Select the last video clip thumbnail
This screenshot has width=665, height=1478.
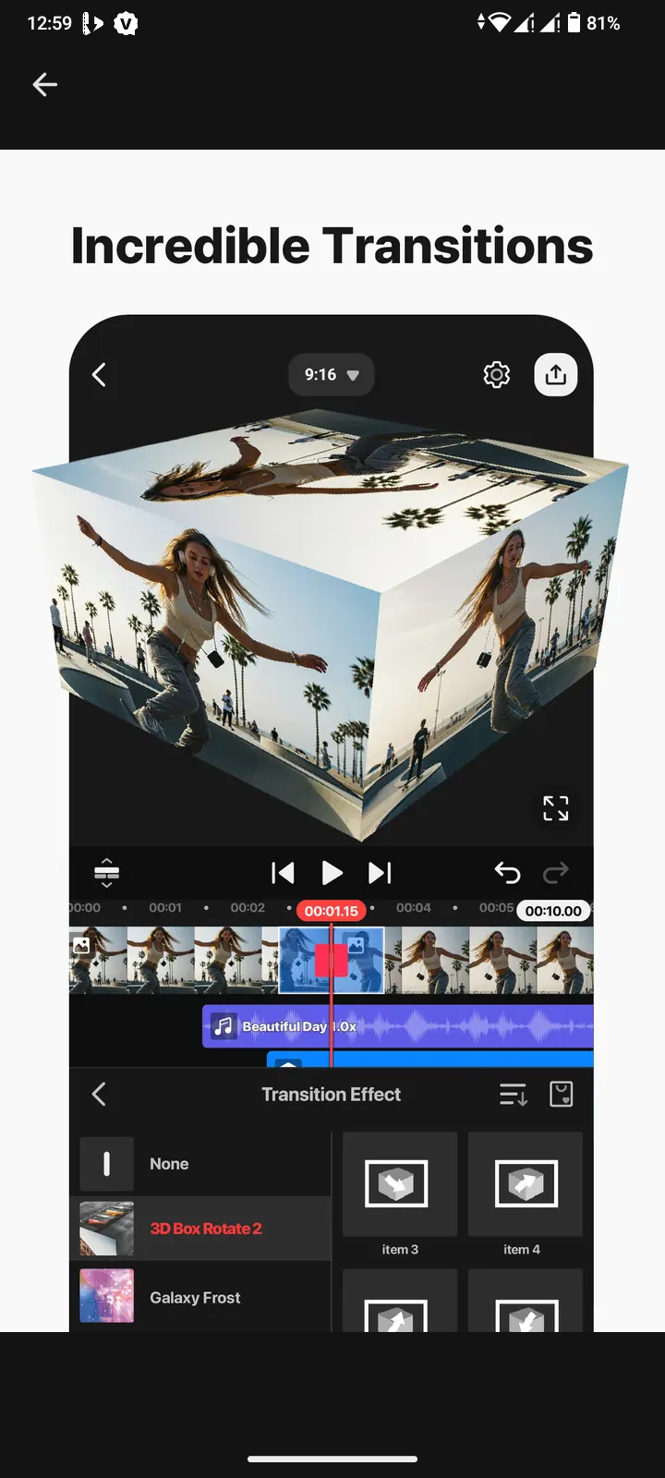[565, 961]
